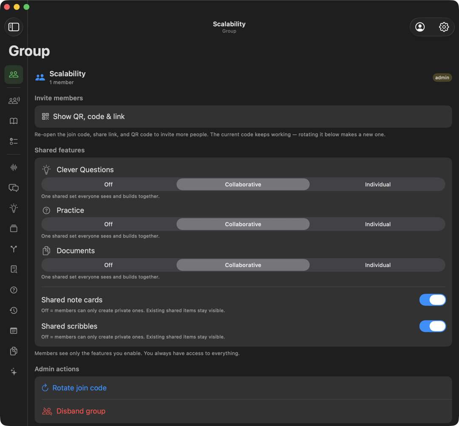Viewport: 459px width, 426px height.
Task: Click the '1 member' count text
Action: tap(62, 82)
